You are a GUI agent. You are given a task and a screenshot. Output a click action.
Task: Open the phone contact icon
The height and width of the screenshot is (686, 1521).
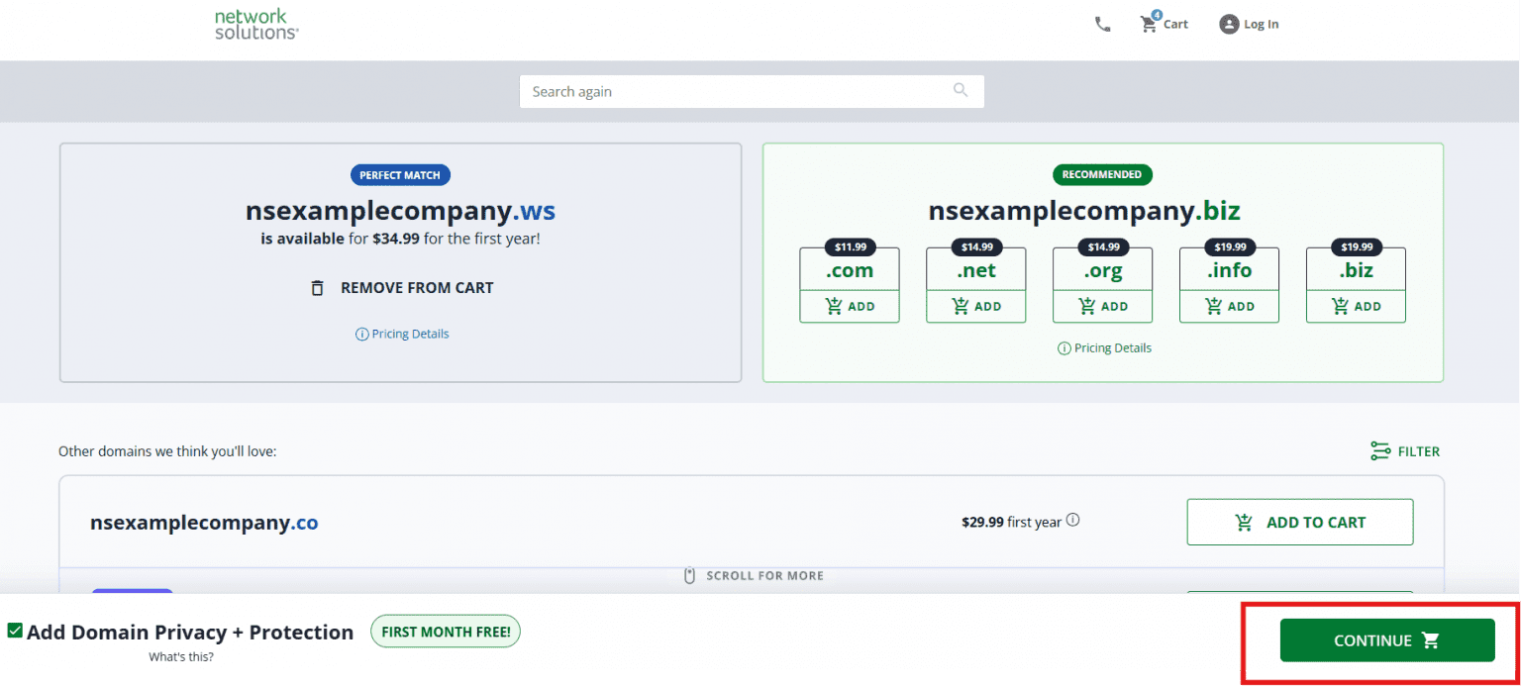(1103, 24)
